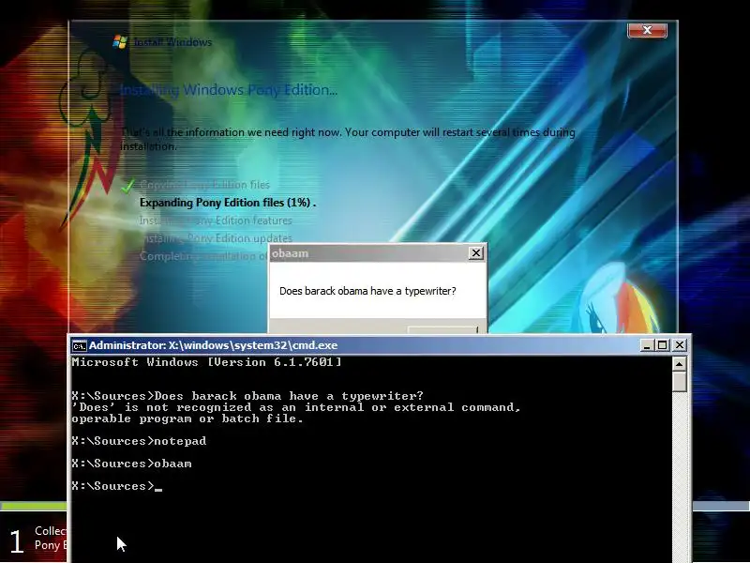Maximize the Administrator cmd.exe window
750x563 pixels.
663,344
